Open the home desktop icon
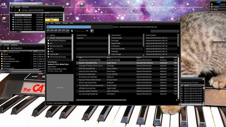The height and width of the screenshot is (127, 226). click(4, 20)
